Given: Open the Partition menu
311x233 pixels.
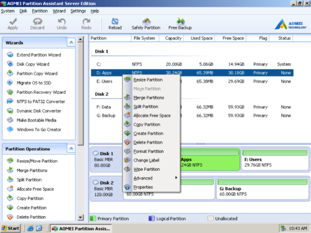Looking at the screenshot, I should click(x=40, y=11).
